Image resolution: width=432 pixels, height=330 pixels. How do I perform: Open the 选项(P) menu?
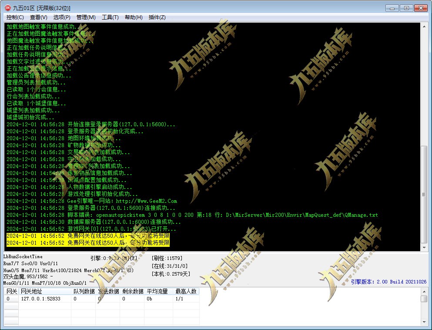click(62, 17)
